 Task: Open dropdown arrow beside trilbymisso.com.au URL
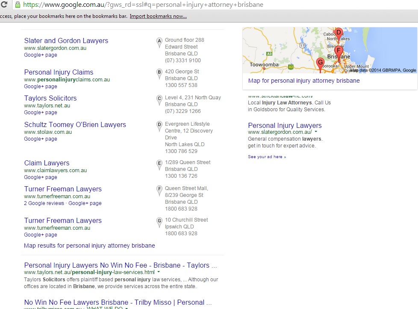point(127,308)
